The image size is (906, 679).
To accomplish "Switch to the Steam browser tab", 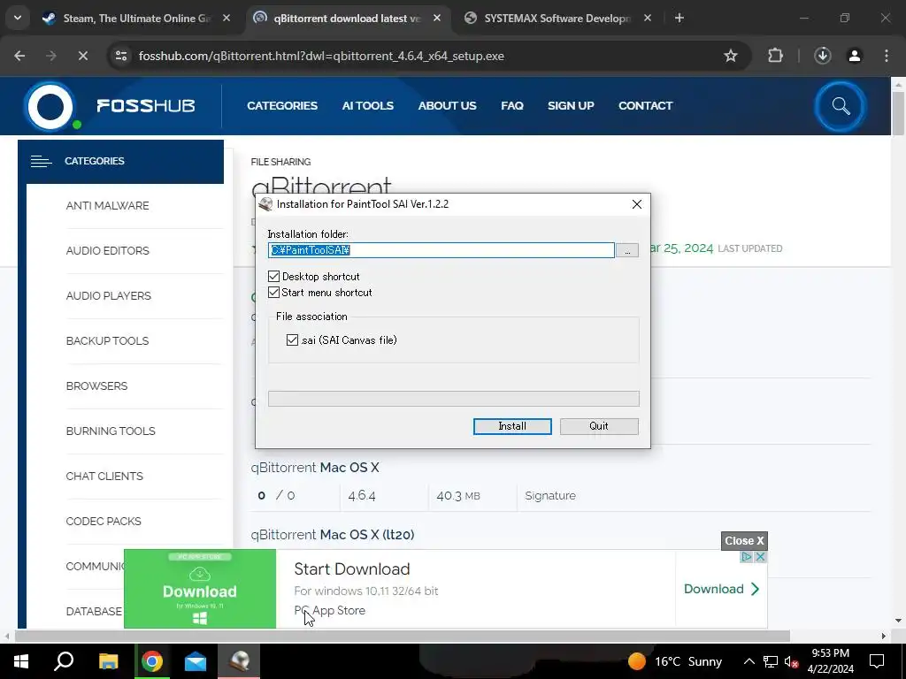I will [135, 19].
